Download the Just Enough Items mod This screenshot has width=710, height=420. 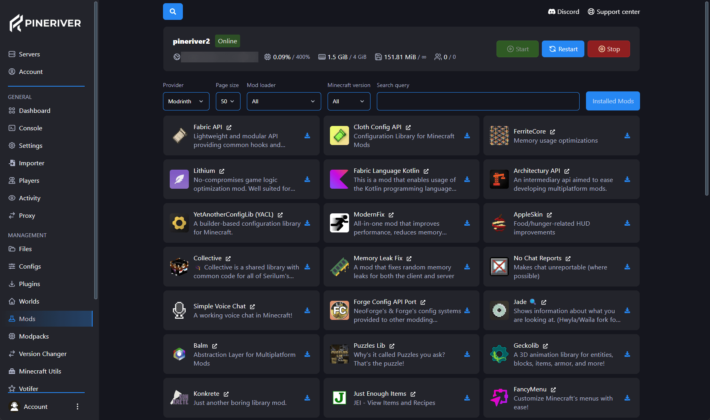(x=467, y=398)
